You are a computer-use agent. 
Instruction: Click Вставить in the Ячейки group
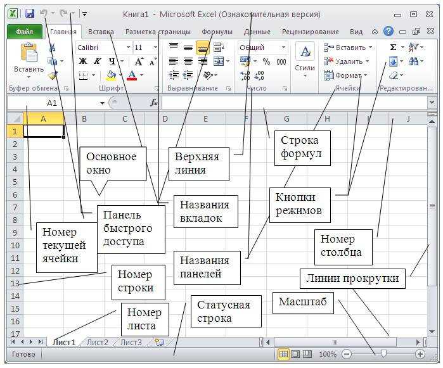coord(348,48)
